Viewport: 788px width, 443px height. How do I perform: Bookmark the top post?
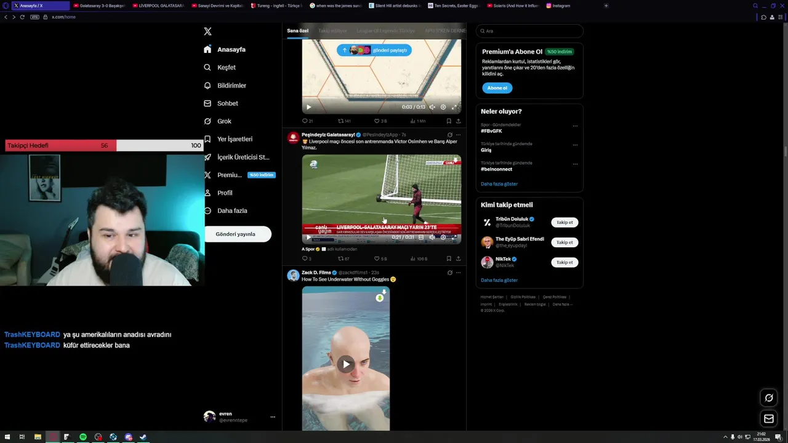pyautogui.click(x=449, y=121)
